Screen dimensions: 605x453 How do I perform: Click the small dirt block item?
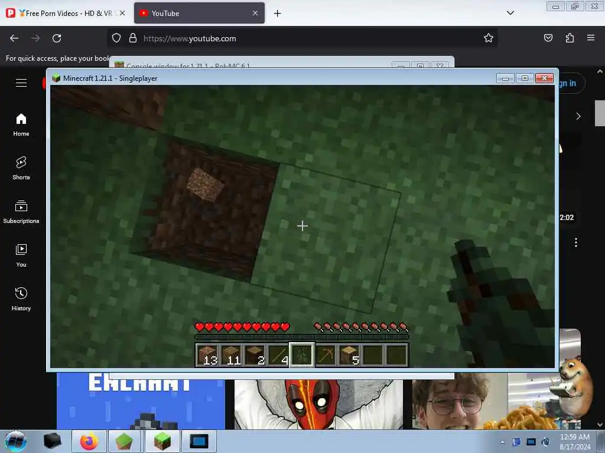[205, 185]
